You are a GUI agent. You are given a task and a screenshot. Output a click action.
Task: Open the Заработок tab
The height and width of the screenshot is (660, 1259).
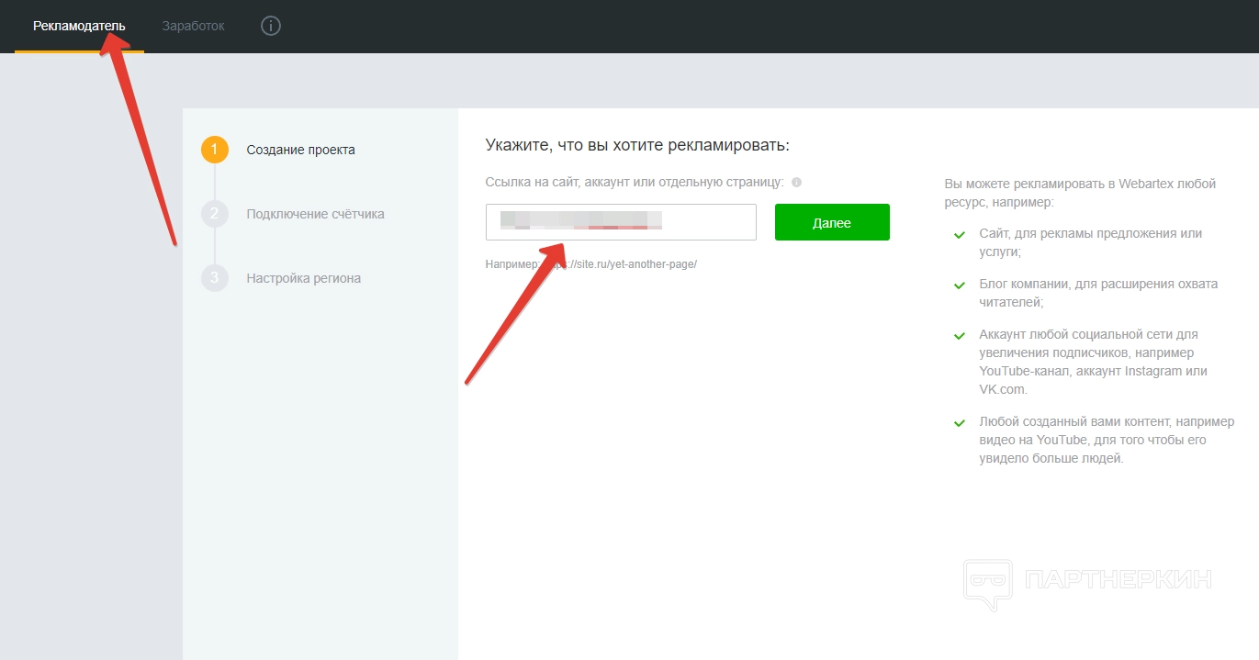[x=193, y=26]
